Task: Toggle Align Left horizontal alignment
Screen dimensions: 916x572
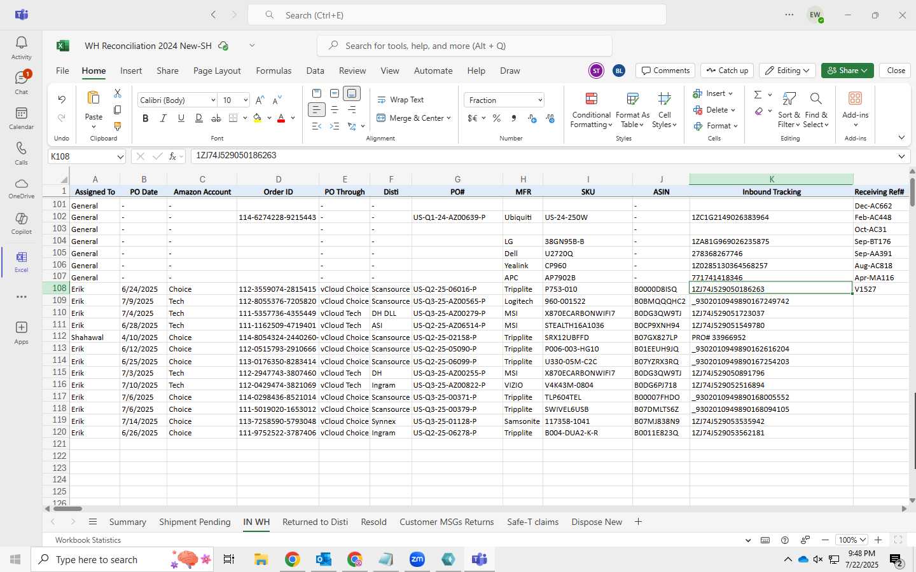Action: [x=317, y=110]
